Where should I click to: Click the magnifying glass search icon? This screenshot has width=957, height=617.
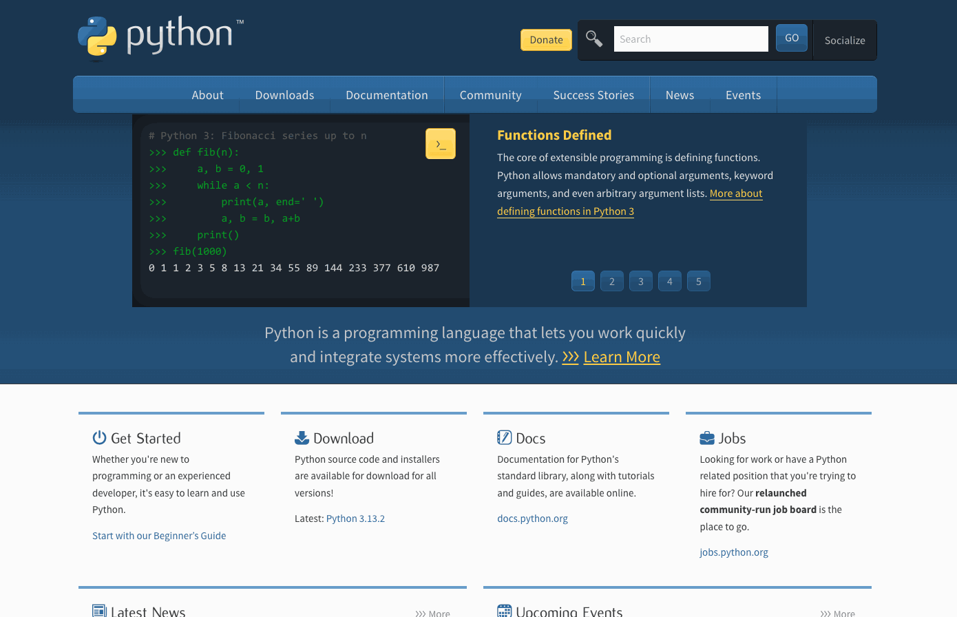[594, 39]
